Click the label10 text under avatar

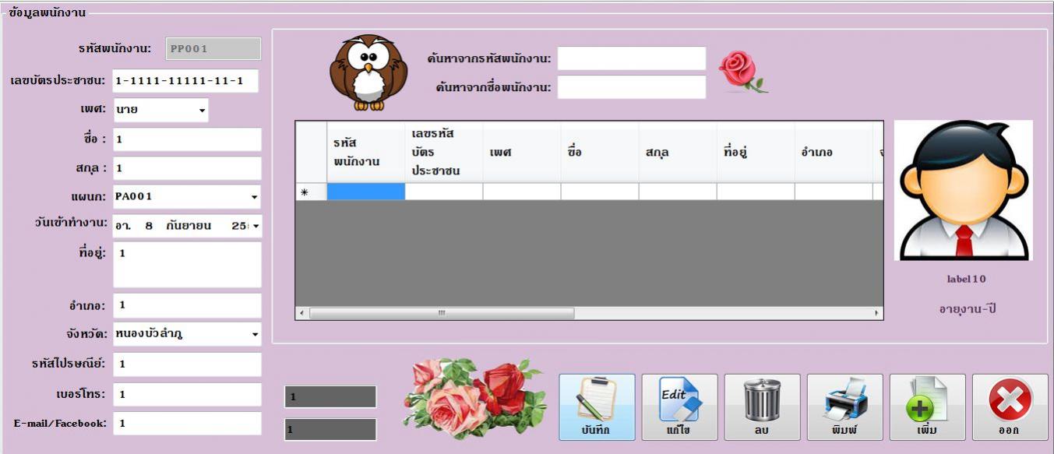point(966,279)
